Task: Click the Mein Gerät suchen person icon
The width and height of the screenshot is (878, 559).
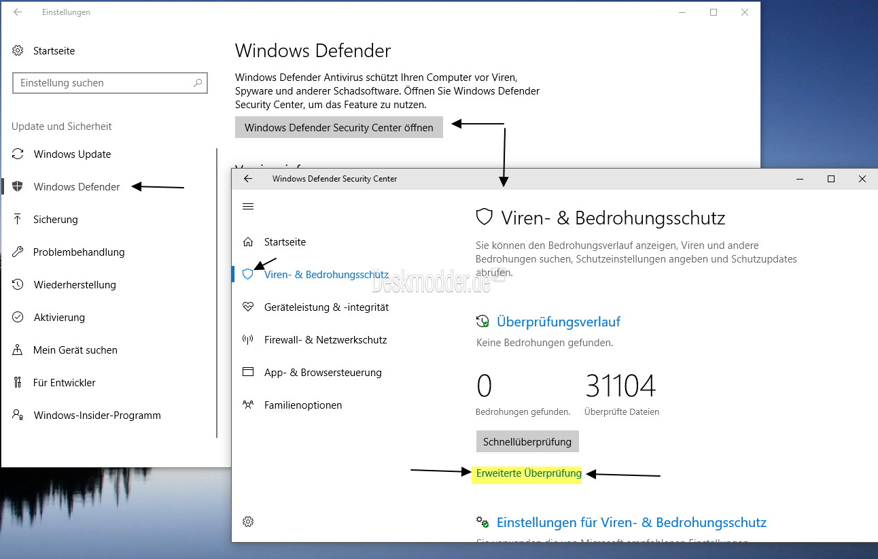Action: coord(18,350)
